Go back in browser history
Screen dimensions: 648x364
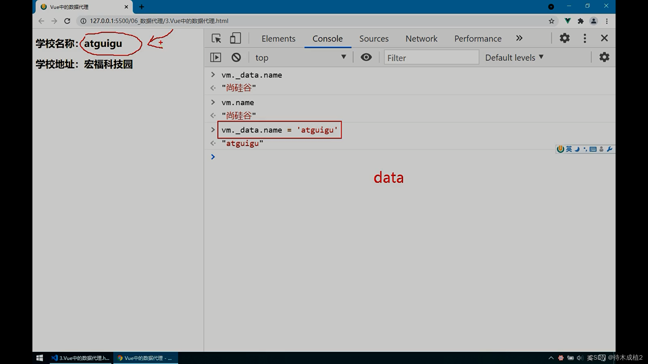tap(41, 21)
